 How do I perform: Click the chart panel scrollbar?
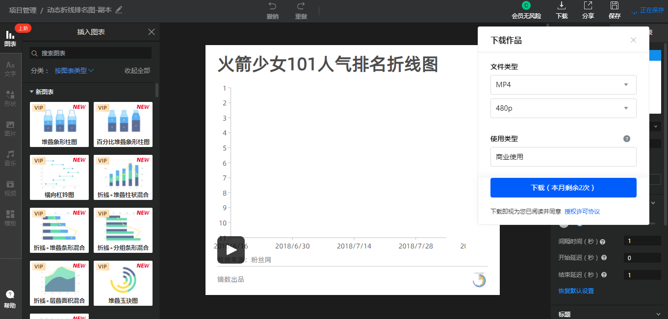coord(157,90)
